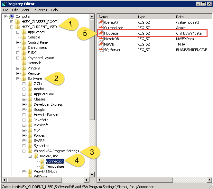Open the Edit menu
This screenshot has height=189, width=213.
(x=15, y=10)
